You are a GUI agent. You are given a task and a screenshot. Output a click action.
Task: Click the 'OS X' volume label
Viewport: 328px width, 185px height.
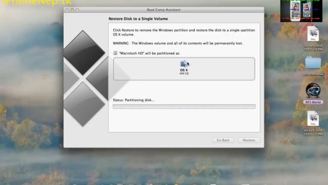pos(184,70)
